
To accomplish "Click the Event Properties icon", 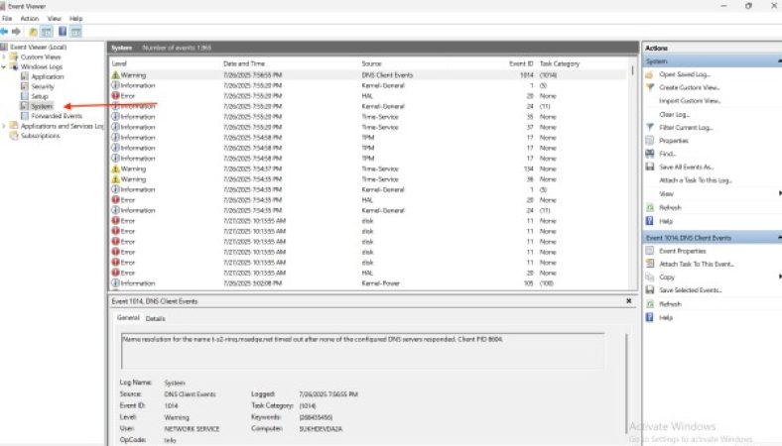I will pyautogui.click(x=649, y=251).
